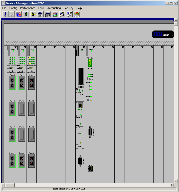Click the Ethernet RJ45 port on controller module

[x=80, y=106]
